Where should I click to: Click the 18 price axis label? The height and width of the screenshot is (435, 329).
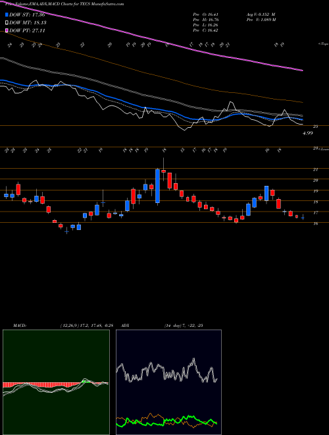point(315,202)
